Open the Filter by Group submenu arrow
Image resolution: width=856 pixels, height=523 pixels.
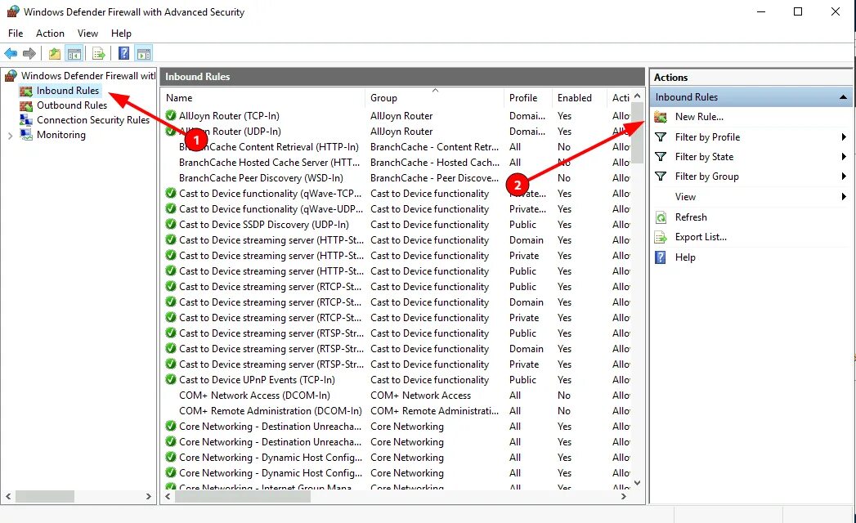844,177
